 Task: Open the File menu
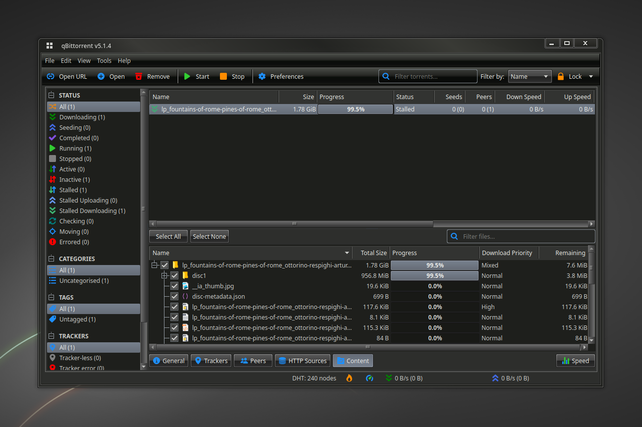coord(50,60)
